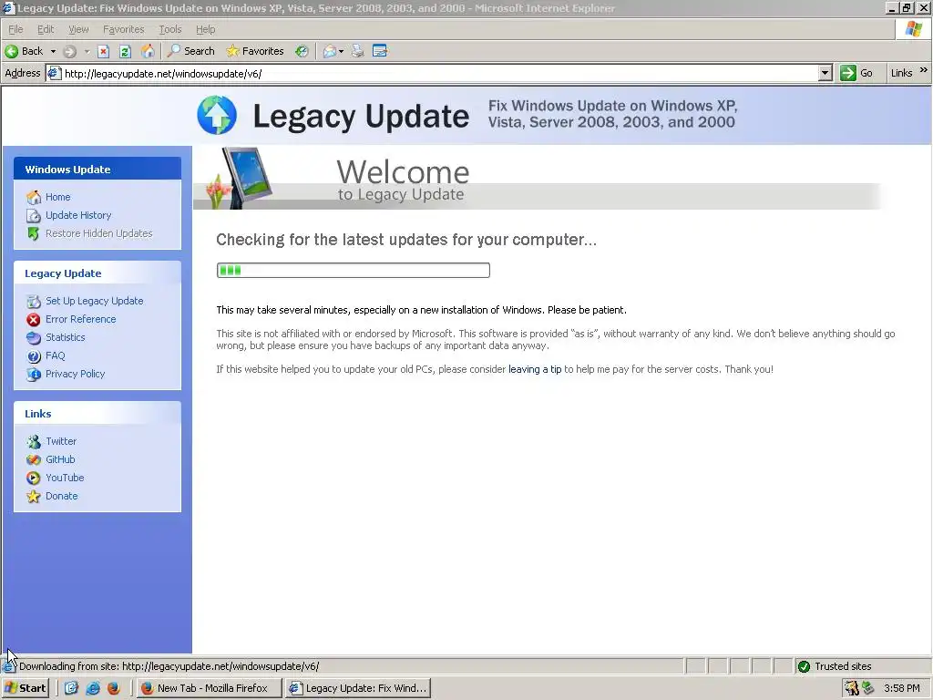The width and height of the screenshot is (933, 700).
Task: Open the Error Reference link
Action: click(80, 319)
